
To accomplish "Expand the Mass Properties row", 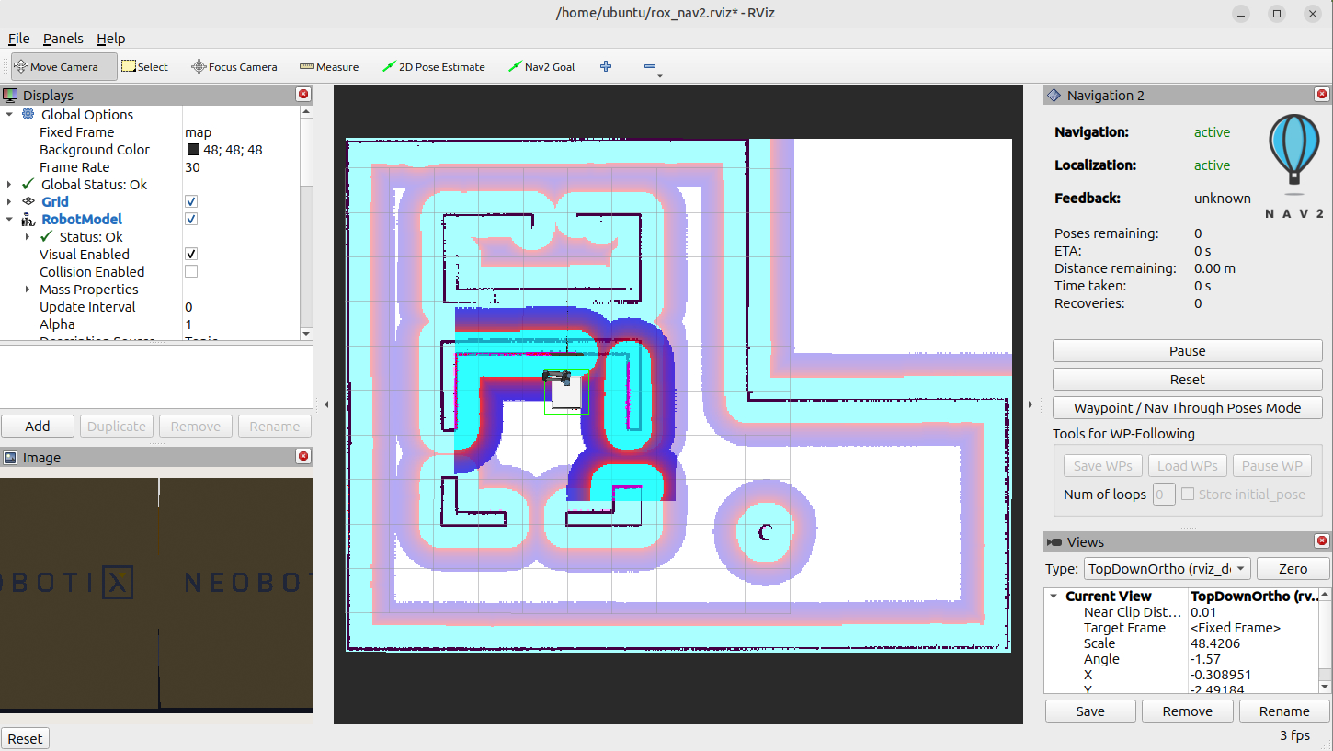I will (x=28, y=289).
